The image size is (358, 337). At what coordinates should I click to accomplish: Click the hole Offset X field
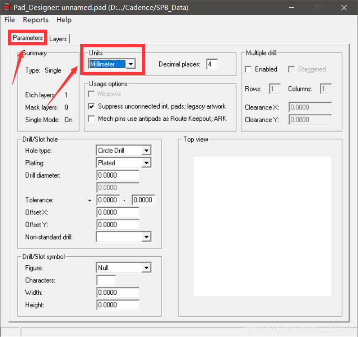tap(118, 212)
